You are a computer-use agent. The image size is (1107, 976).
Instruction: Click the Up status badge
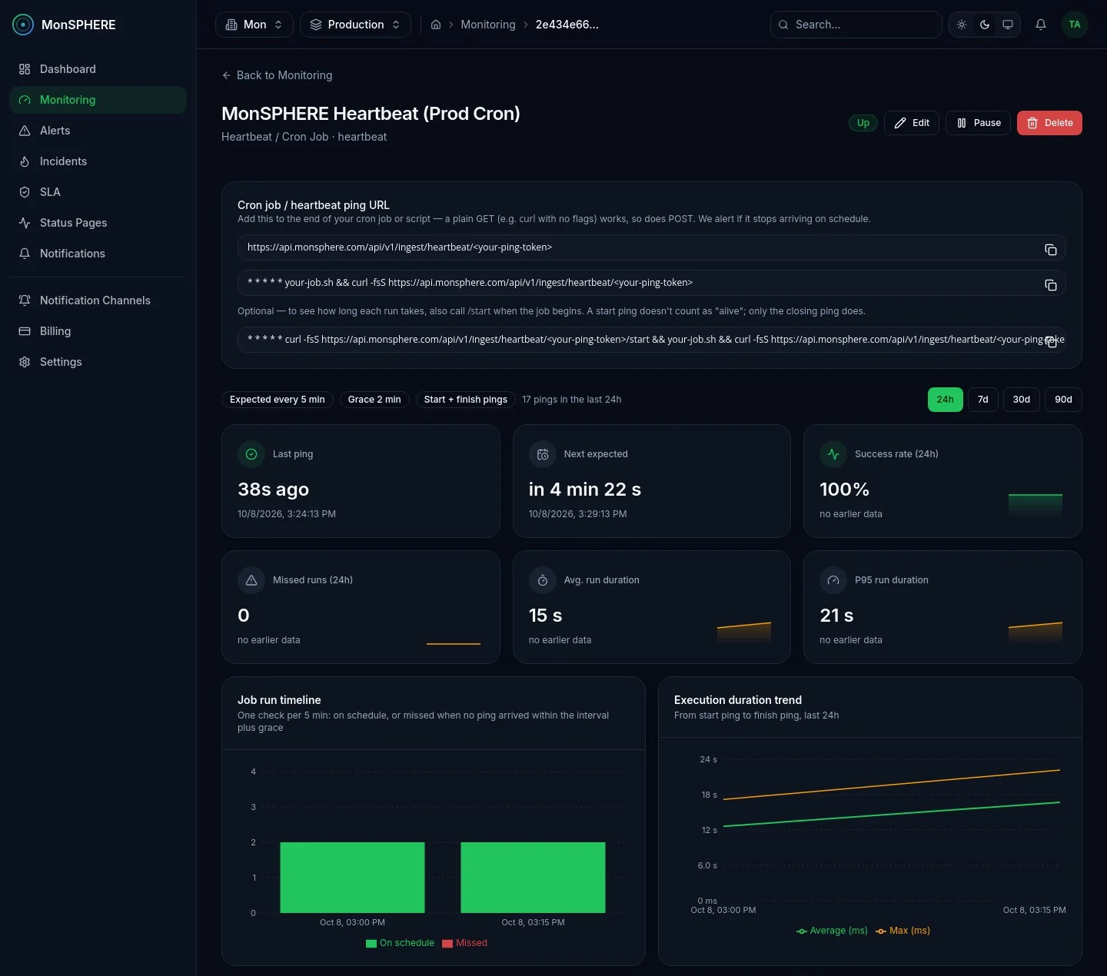pos(863,123)
